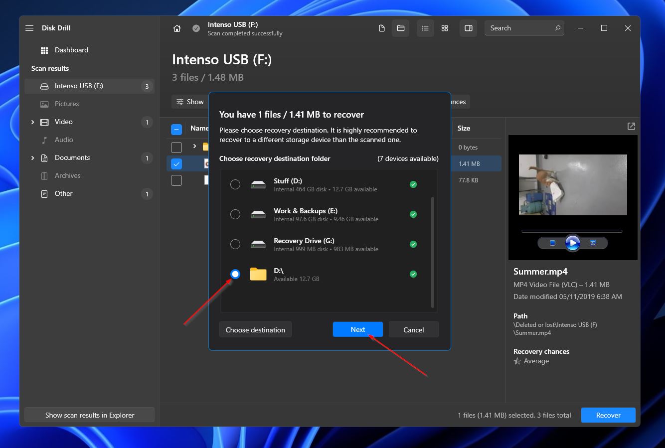This screenshot has width=665, height=448.
Task: Open the hamburger menu next to Disk Drill
Action: 29,28
